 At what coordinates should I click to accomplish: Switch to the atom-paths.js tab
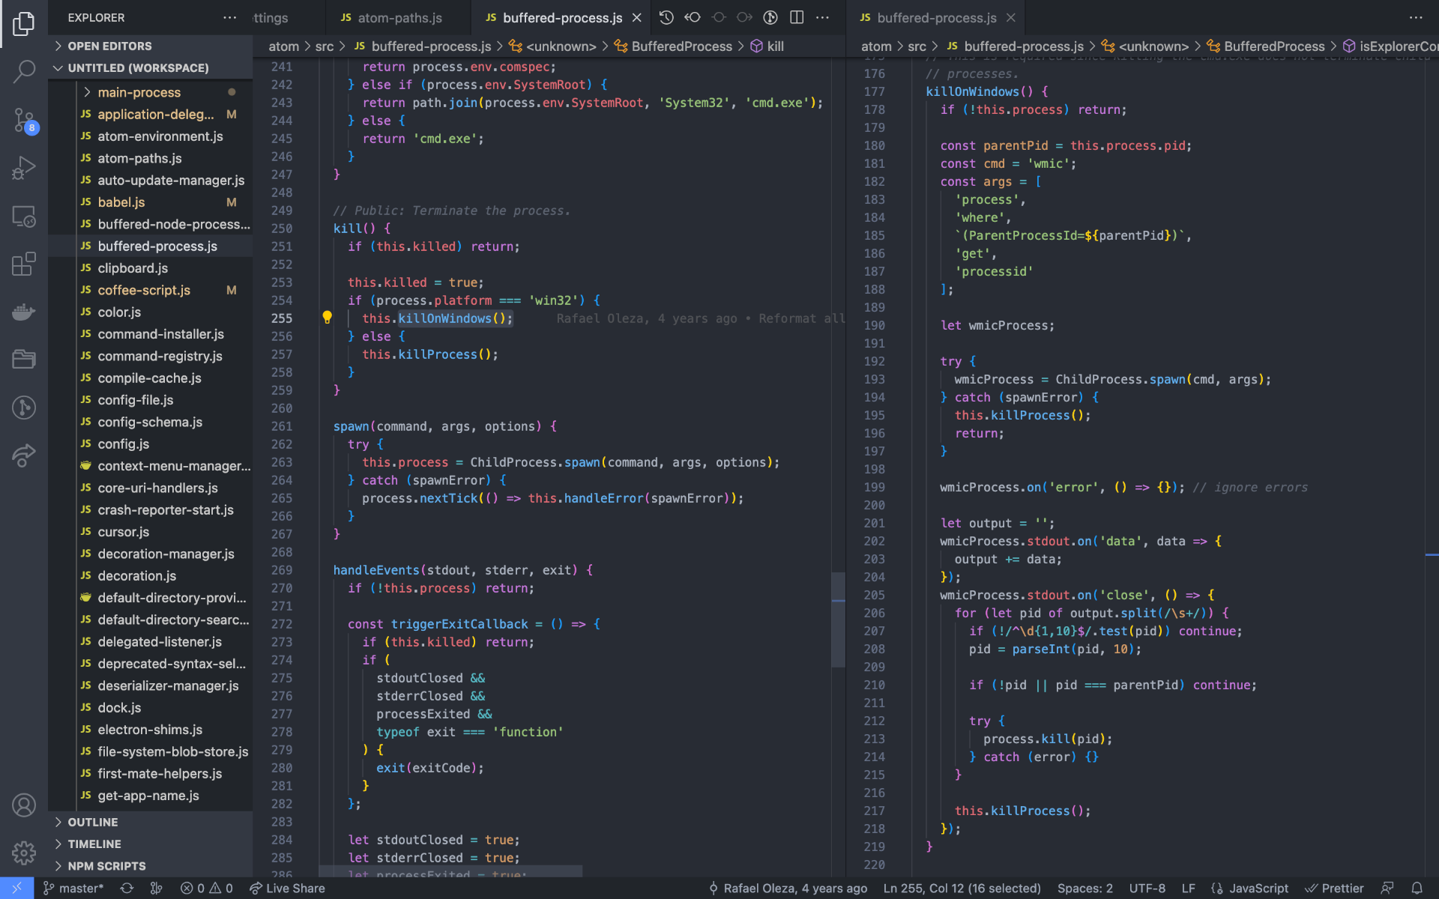pyautogui.click(x=399, y=17)
